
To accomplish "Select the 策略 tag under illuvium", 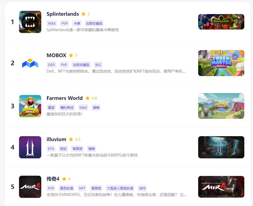I will (x=91, y=149).
